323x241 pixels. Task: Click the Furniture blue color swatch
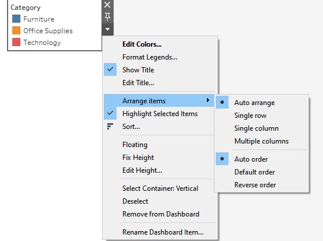click(16, 19)
